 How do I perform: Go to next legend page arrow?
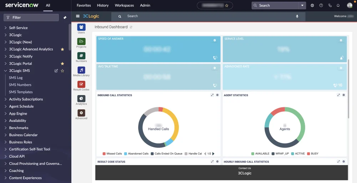(x=213, y=154)
